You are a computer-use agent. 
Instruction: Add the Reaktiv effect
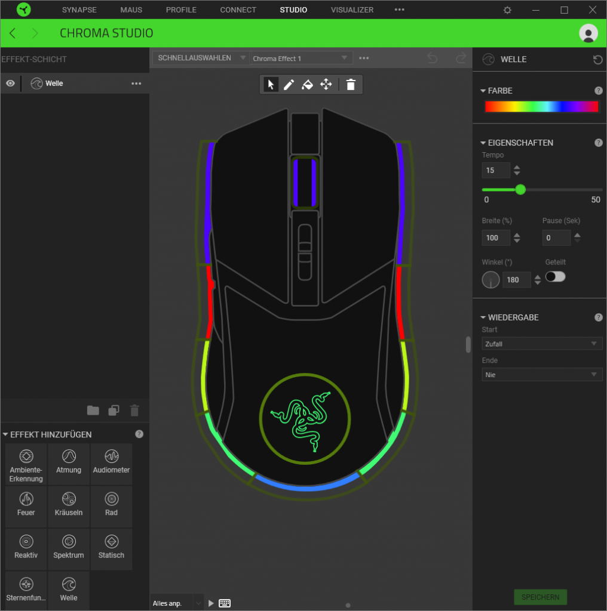tap(26, 550)
